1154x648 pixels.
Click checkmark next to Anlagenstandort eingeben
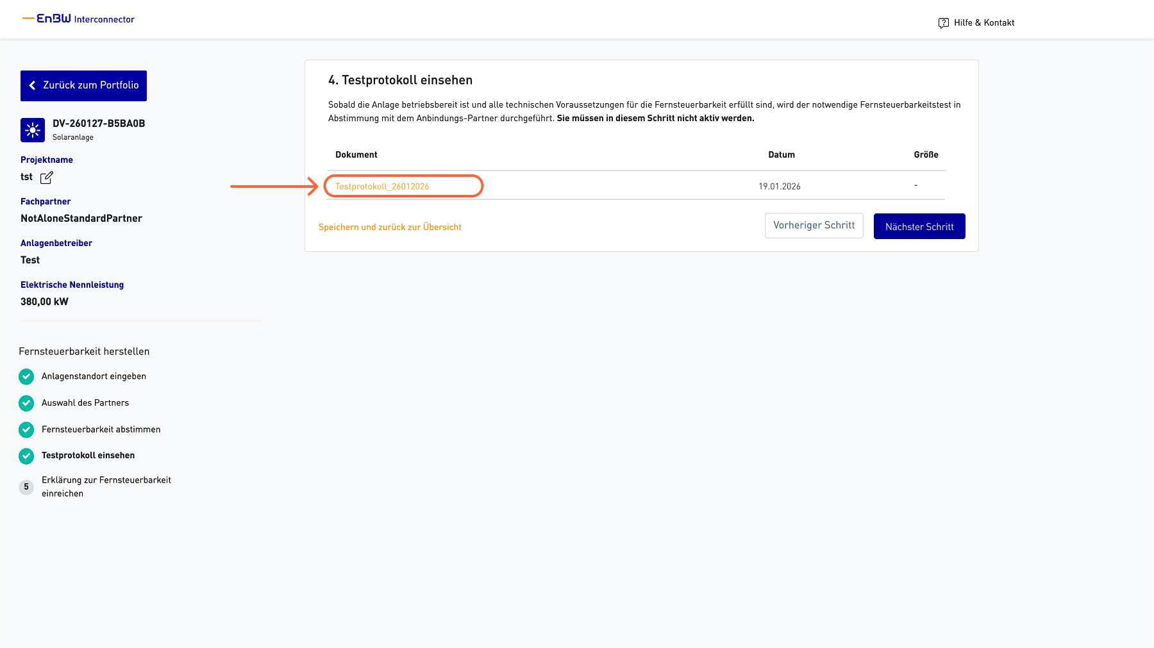[x=26, y=377]
